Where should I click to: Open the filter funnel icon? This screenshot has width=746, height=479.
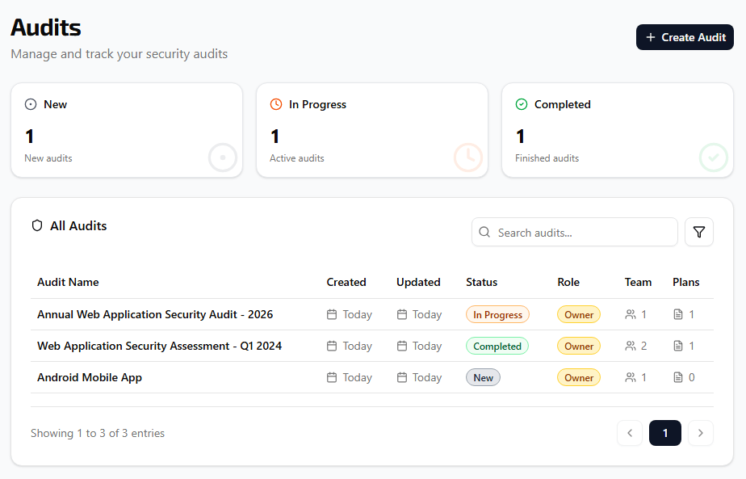tap(699, 232)
